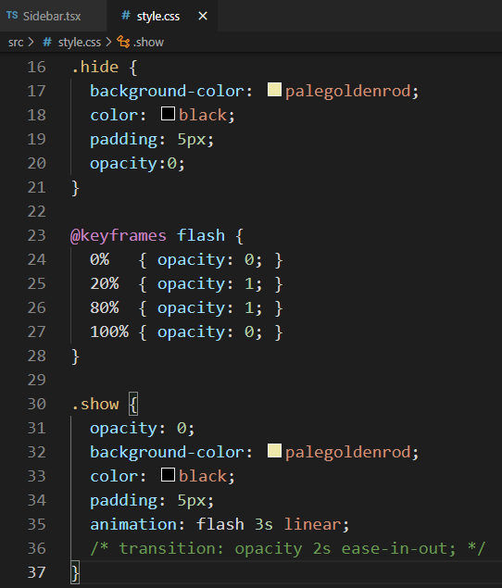This screenshot has height=588, width=502.
Task: Click the breadcrumb CSS hash icon
Action: [47, 42]
